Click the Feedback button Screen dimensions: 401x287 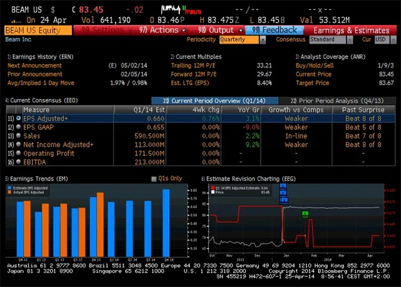click(275, 29)
